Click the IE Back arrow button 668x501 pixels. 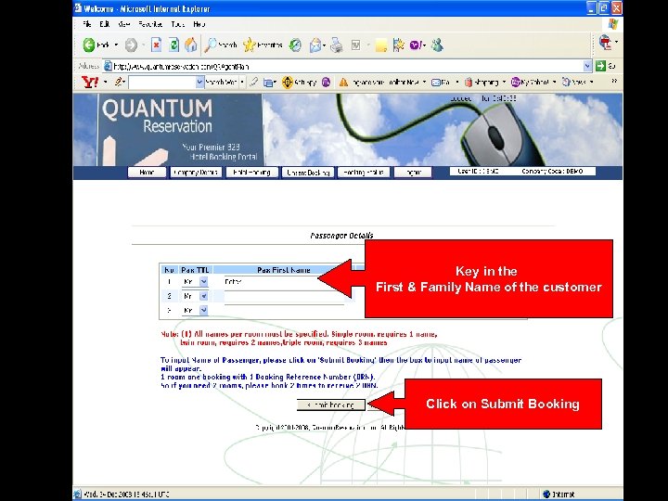coord(89,45)
